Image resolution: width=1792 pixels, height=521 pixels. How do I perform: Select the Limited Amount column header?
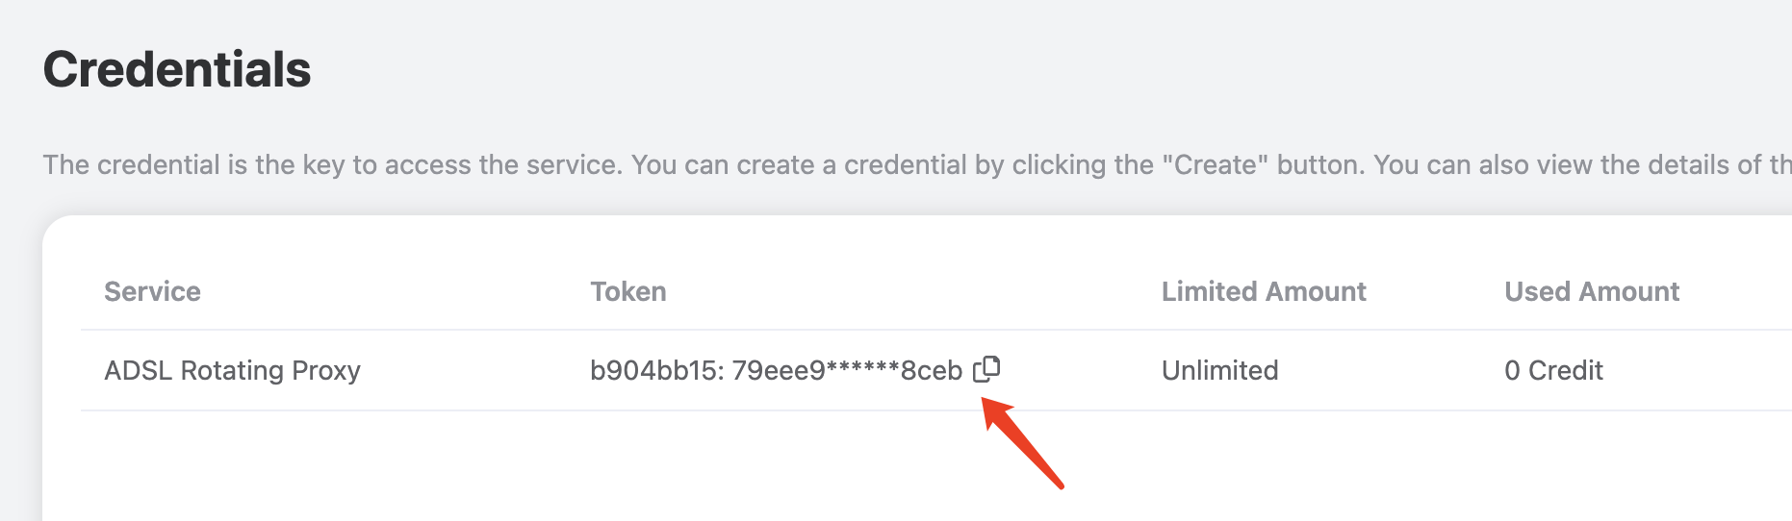pos(1263,291)
